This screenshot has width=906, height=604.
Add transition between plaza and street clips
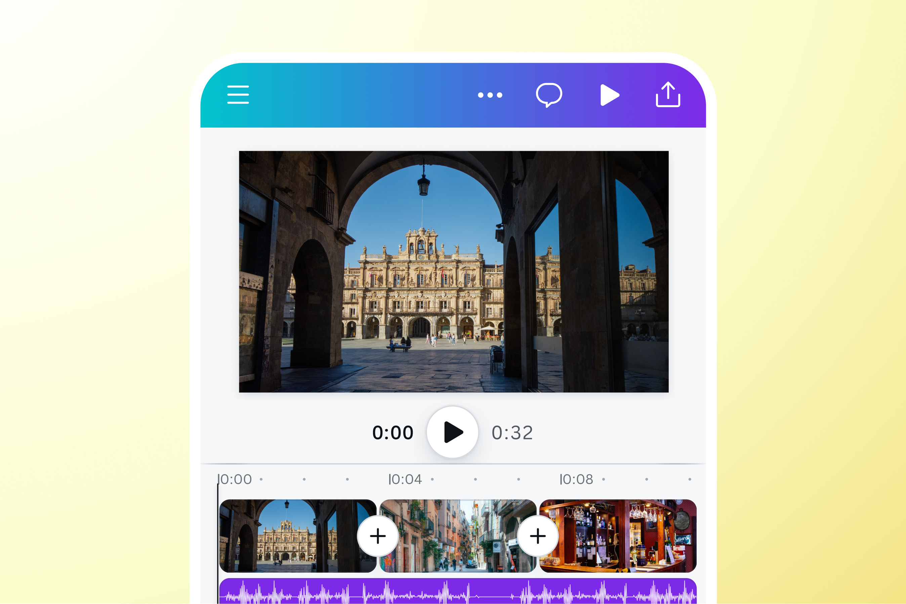378,536
